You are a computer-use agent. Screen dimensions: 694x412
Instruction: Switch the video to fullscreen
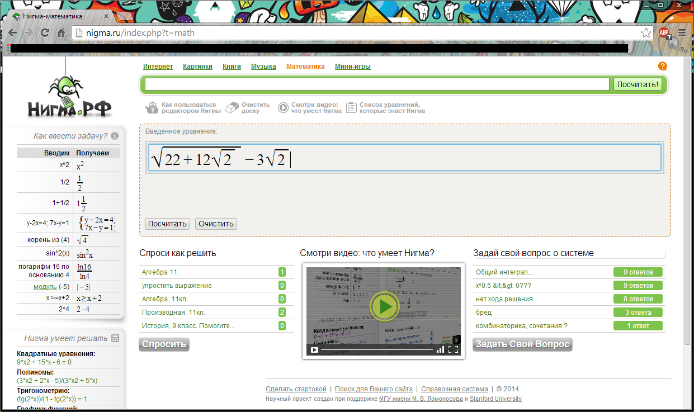click(x=454, y=349)
